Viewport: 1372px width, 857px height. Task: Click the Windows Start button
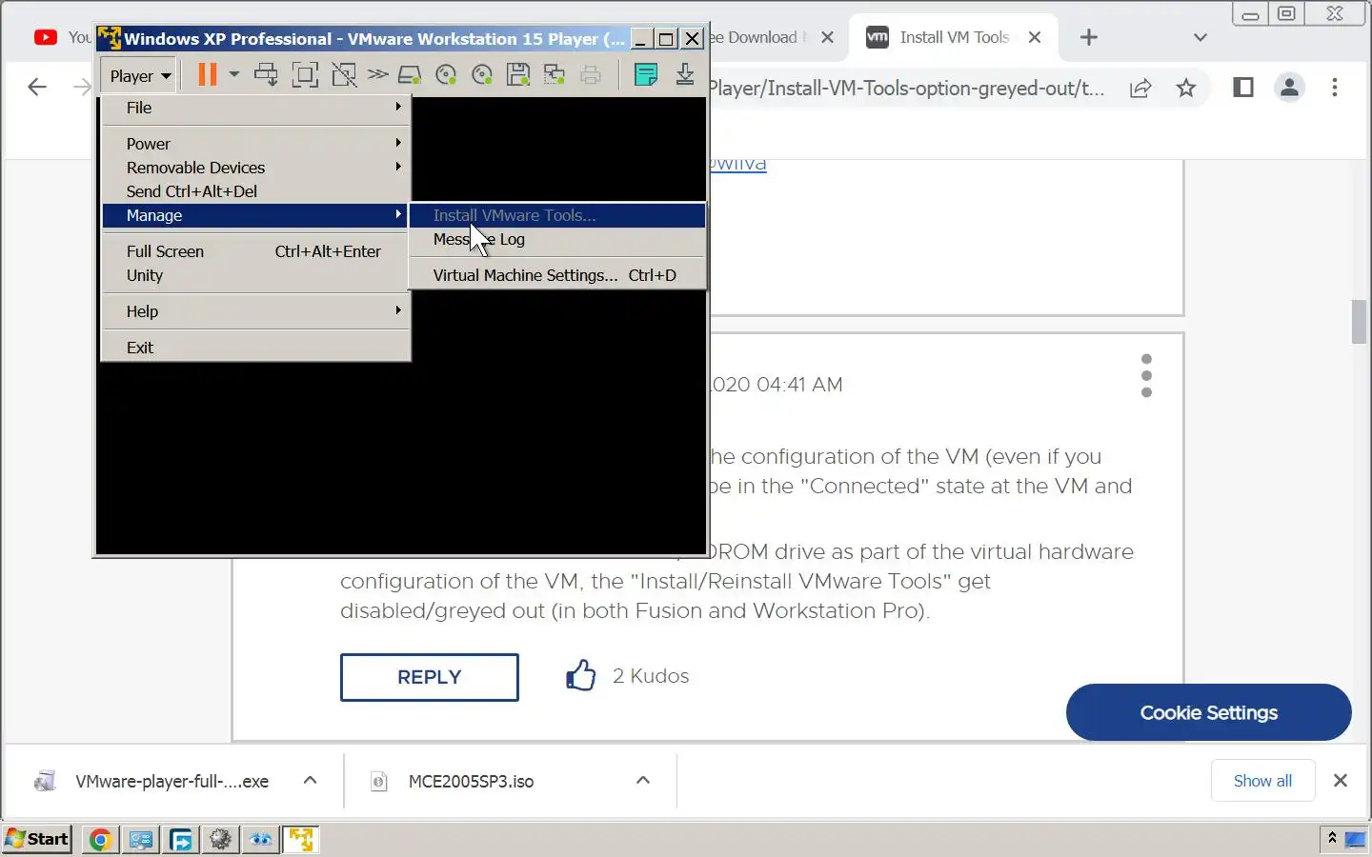click(x=37, y=839)
